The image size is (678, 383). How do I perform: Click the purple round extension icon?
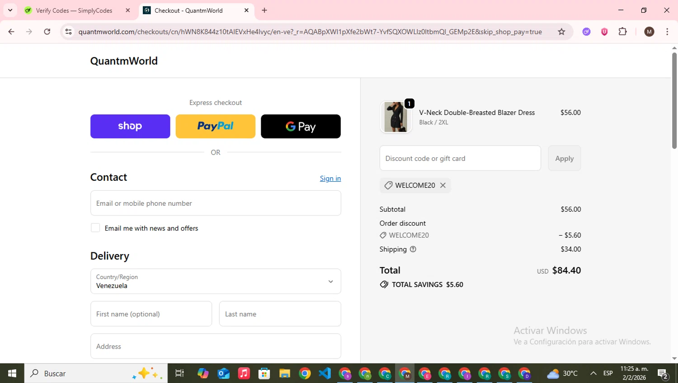(x=586, y=32)
